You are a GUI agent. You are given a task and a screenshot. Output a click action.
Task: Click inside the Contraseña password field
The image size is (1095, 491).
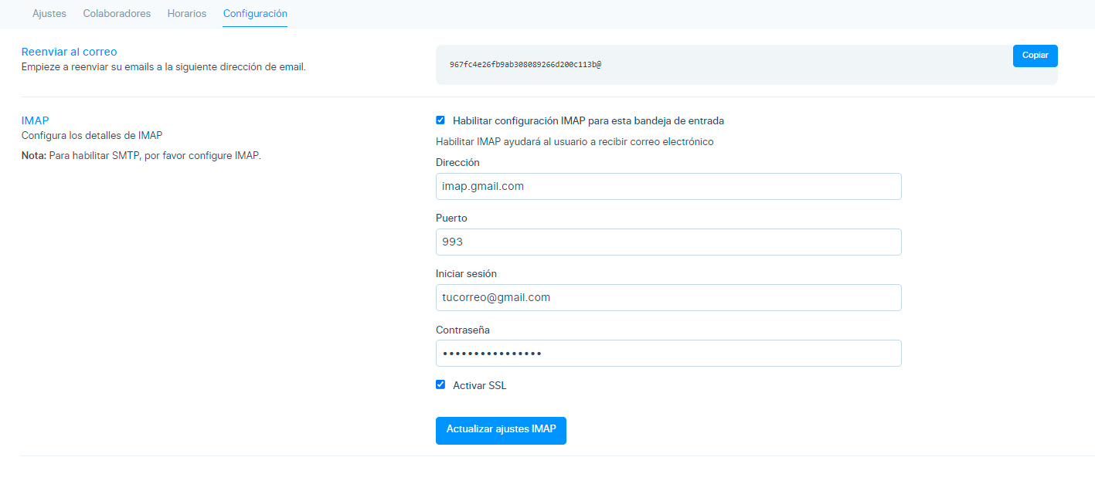click(668, 353)
